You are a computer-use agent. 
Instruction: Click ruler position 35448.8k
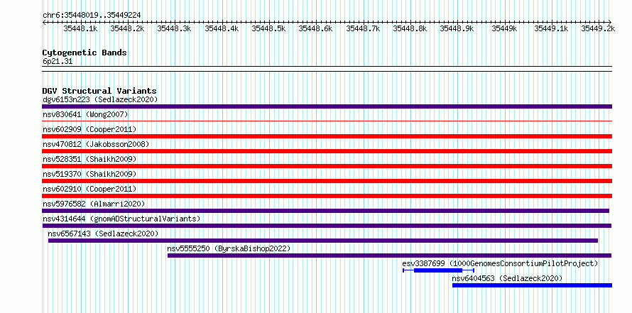[410, 28]
